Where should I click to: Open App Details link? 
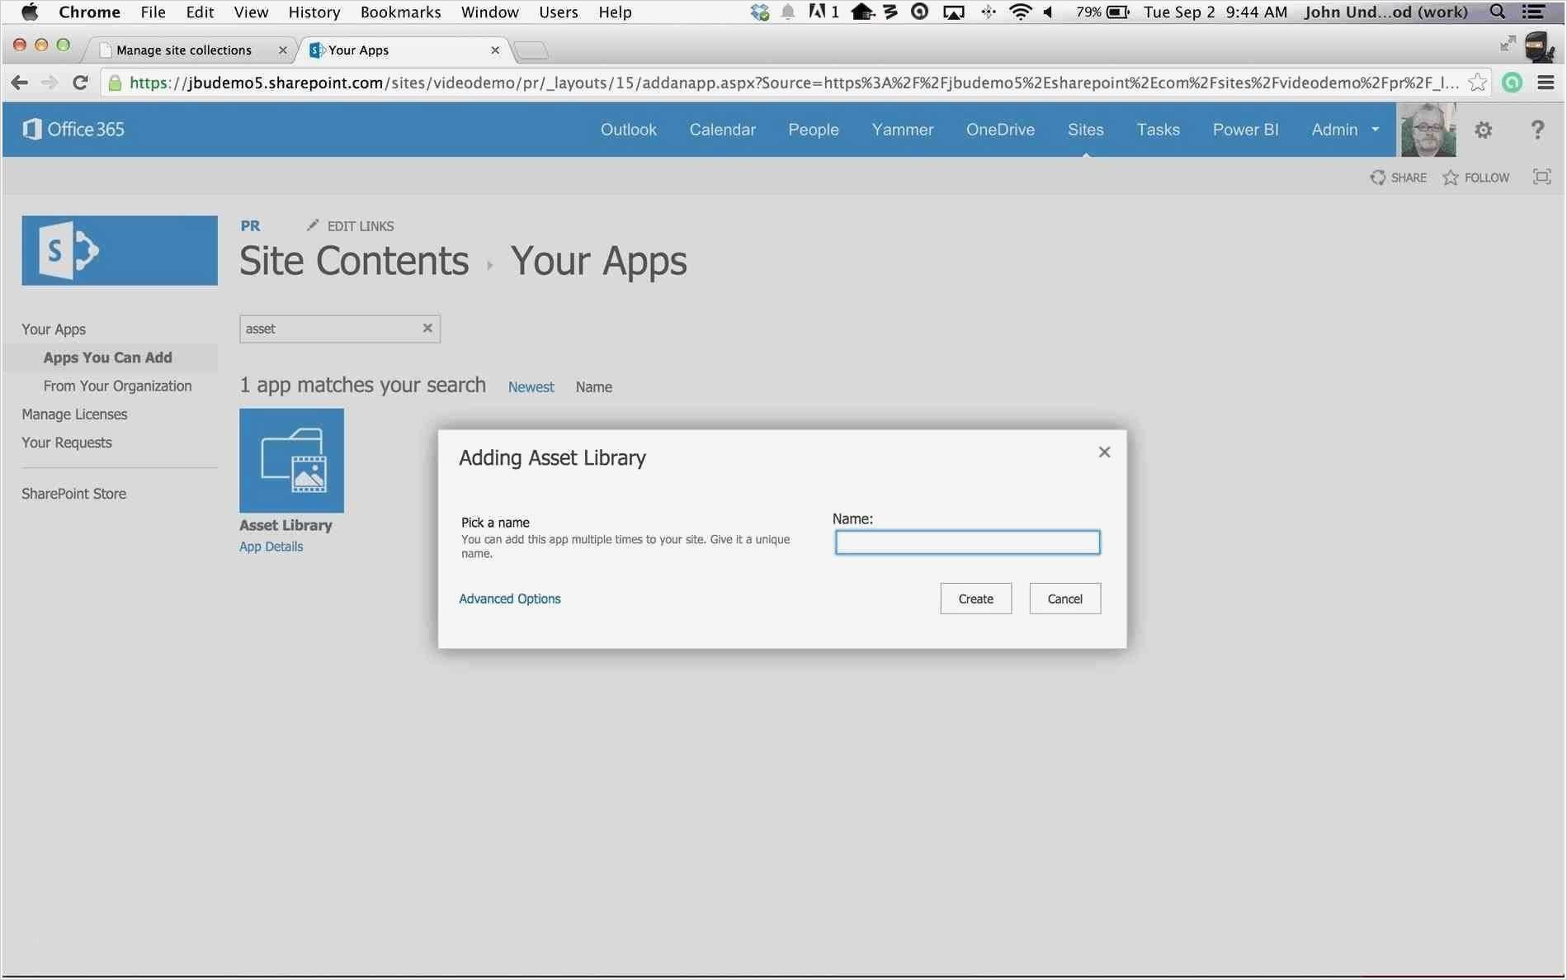pos(271,547)
